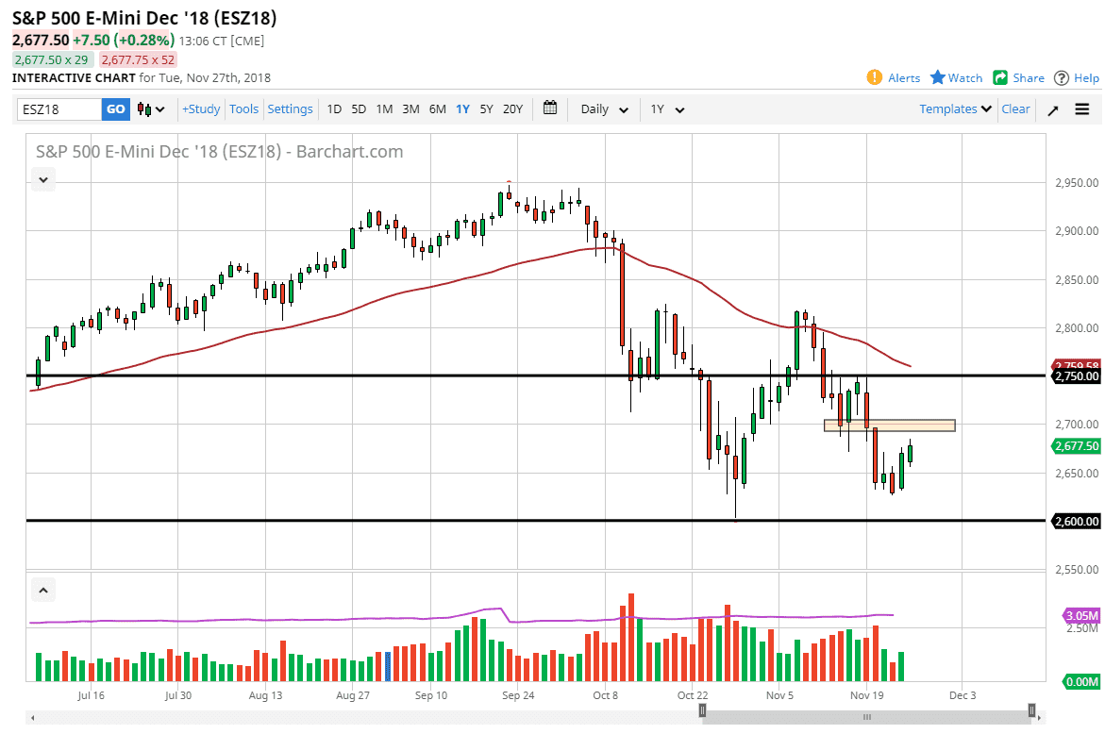Viewport: 1105px width, 734px height.
Task: Open the hamburger menu icon
Action: tap(1081, 109)
